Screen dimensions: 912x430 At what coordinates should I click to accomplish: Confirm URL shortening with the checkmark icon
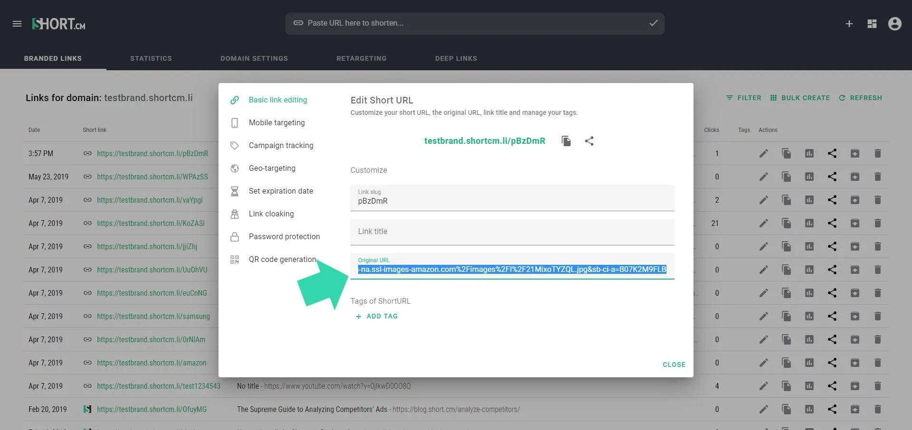[654, 23]
